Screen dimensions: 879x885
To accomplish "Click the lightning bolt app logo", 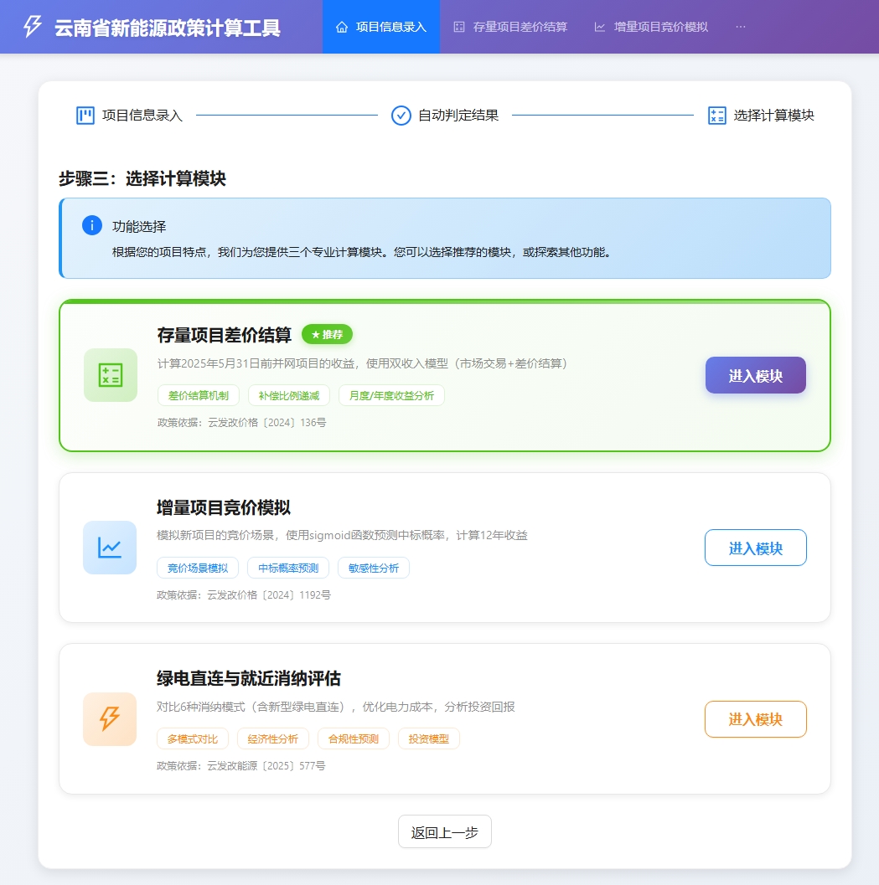I will tap(32, 27).
